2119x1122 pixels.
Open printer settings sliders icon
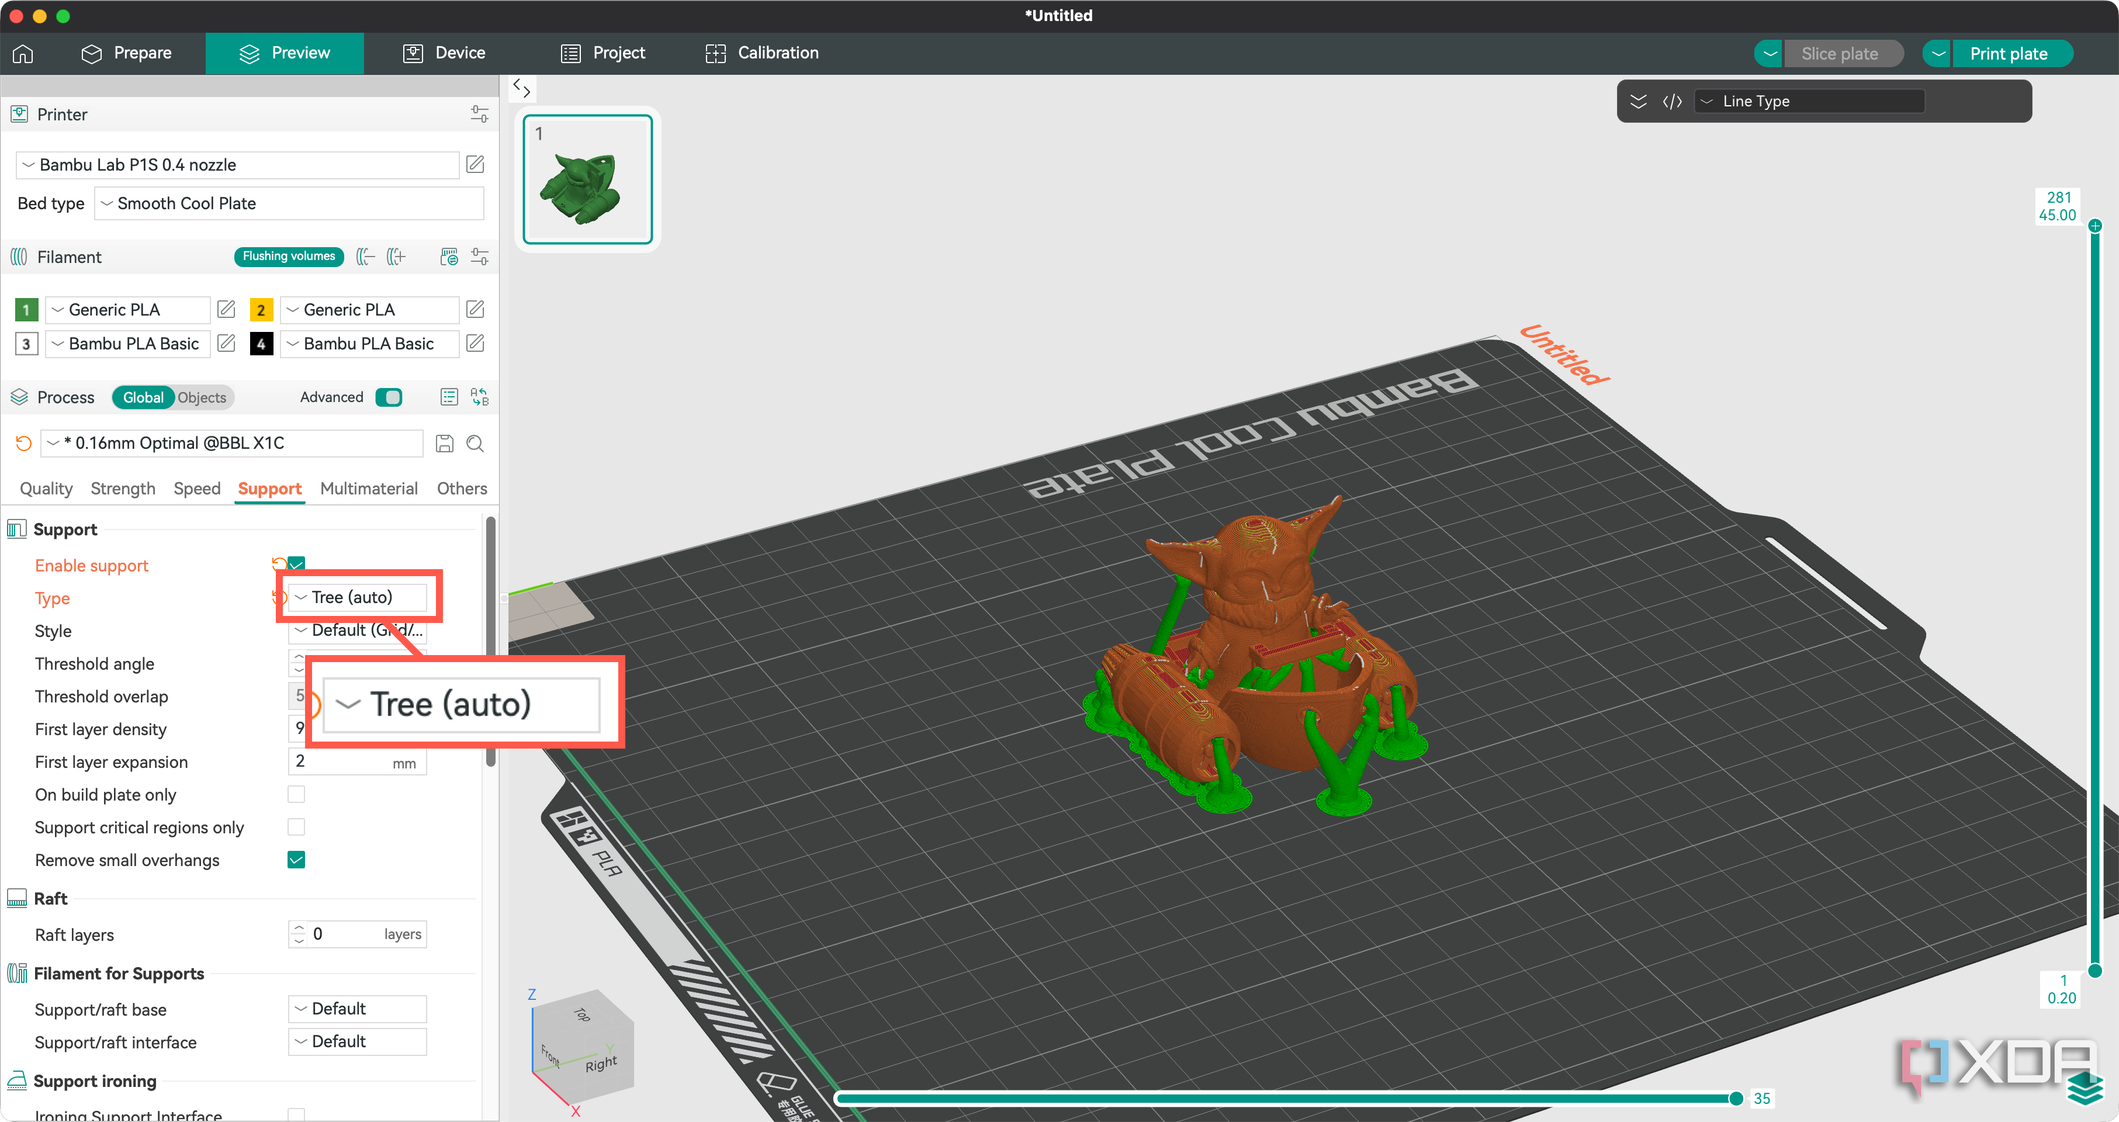480,115
